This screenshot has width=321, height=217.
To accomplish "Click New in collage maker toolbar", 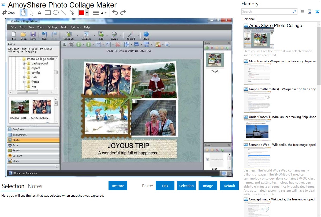I will [14, 36].
